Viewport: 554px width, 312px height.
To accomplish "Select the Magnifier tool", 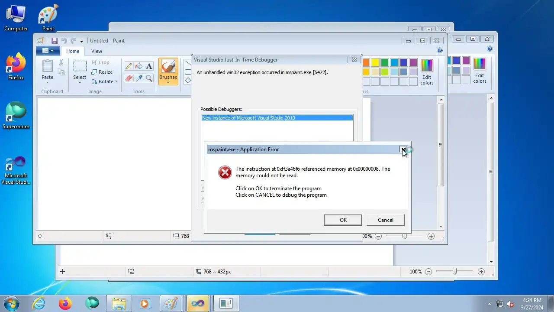I will (149, 78).
